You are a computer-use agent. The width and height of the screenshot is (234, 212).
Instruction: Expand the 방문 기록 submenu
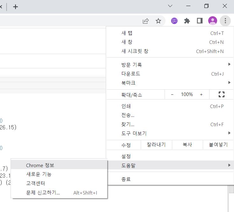[170, 65]
